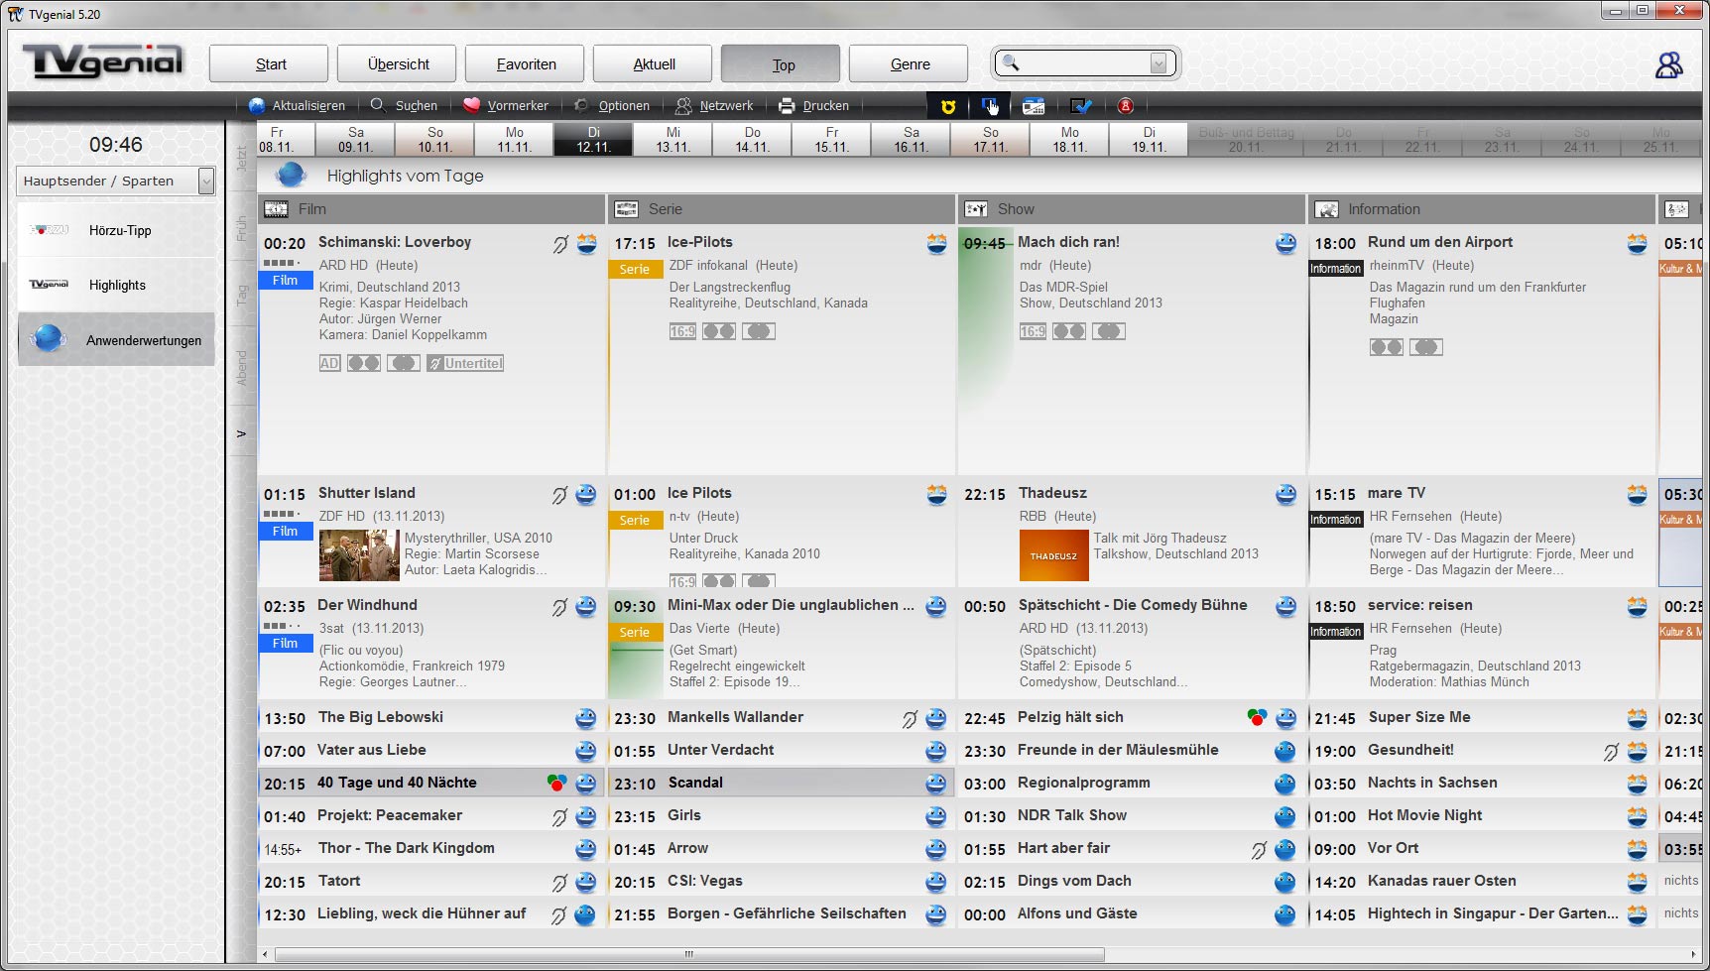Screen dimensions: 1710x971
Task: Select the Genre tab
Action: 909,63
